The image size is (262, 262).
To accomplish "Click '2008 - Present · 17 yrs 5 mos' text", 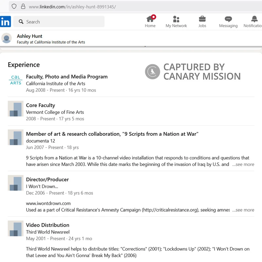I will [55, 119].
